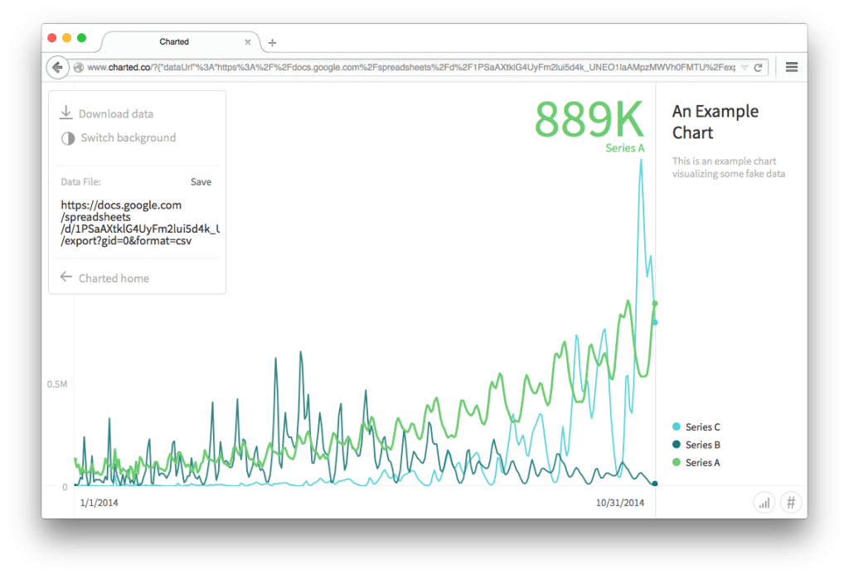Screen dimensions: 849x578
Task: Click the 10/31/2014 end date label
Action: [x=620, y=503]
